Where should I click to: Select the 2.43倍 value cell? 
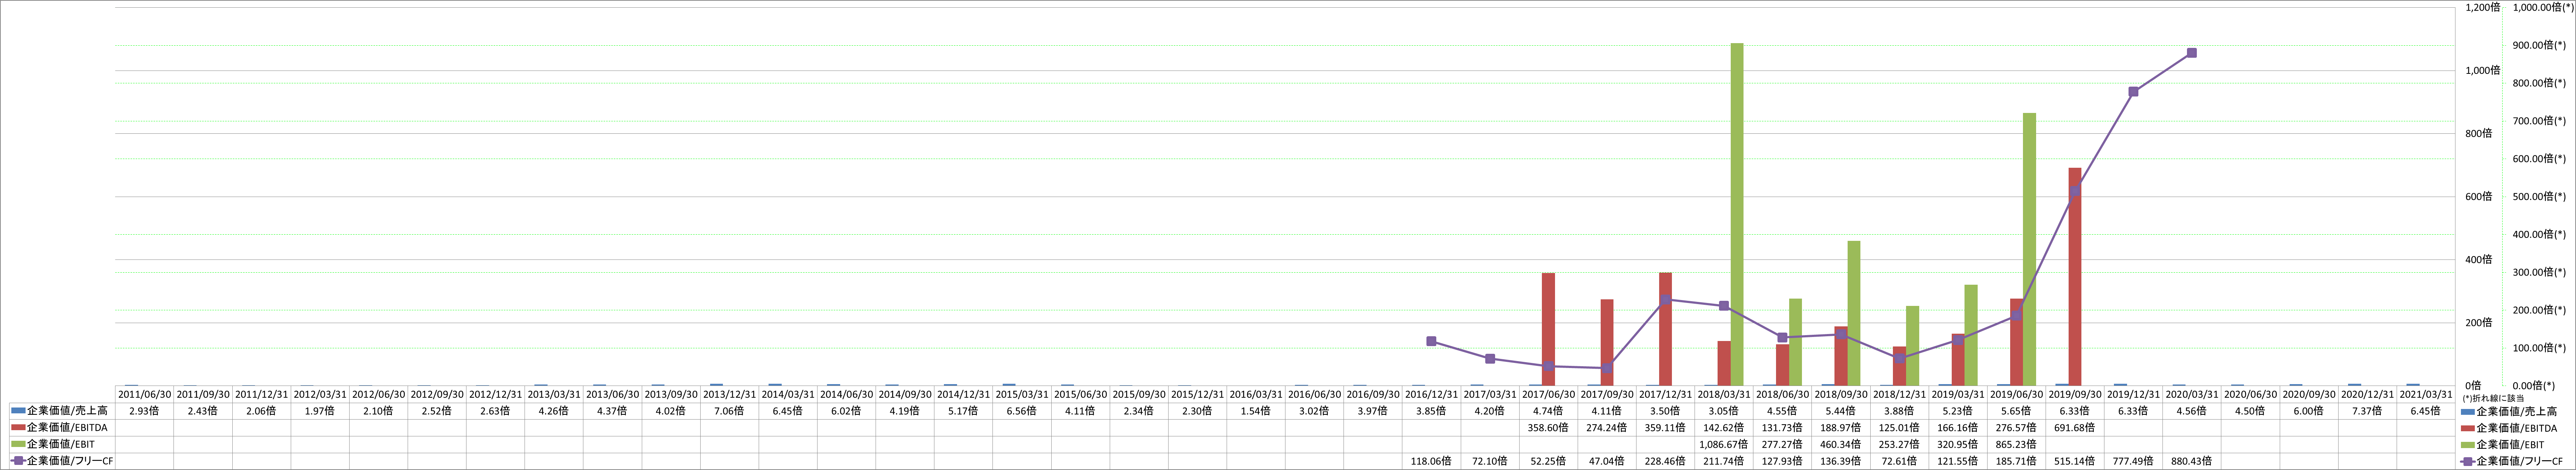point(203,411)
